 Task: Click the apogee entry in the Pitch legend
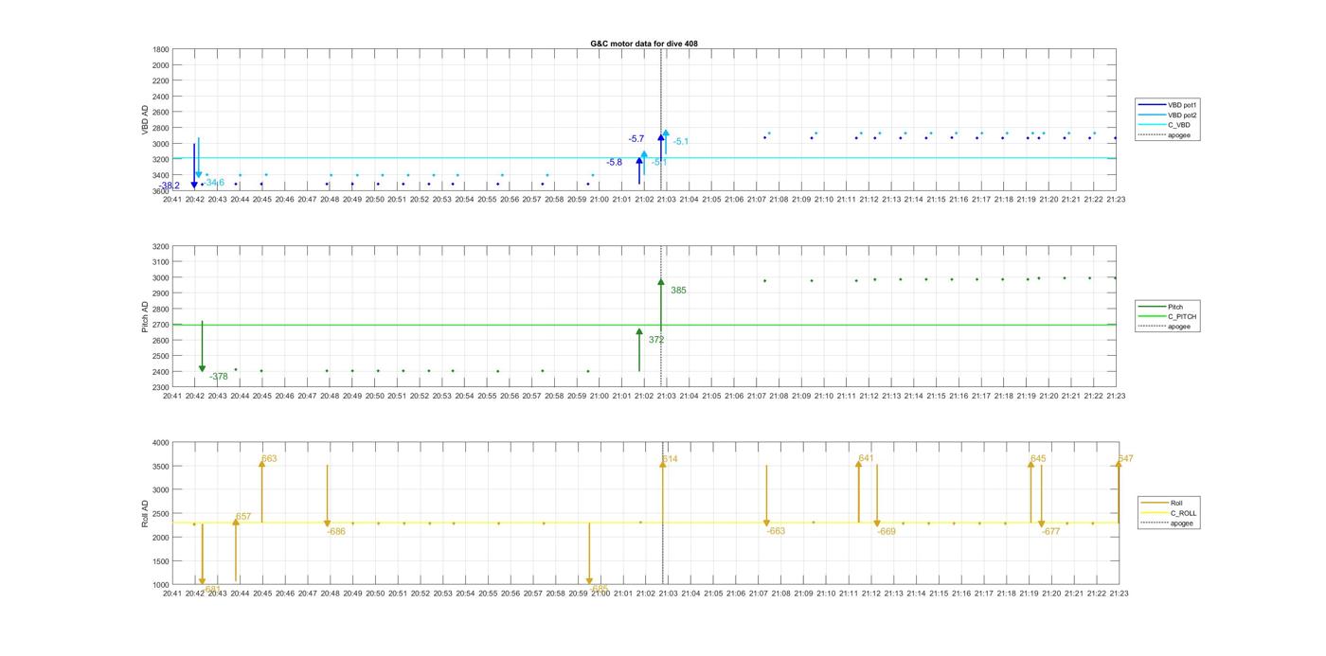pos(1165,327)
